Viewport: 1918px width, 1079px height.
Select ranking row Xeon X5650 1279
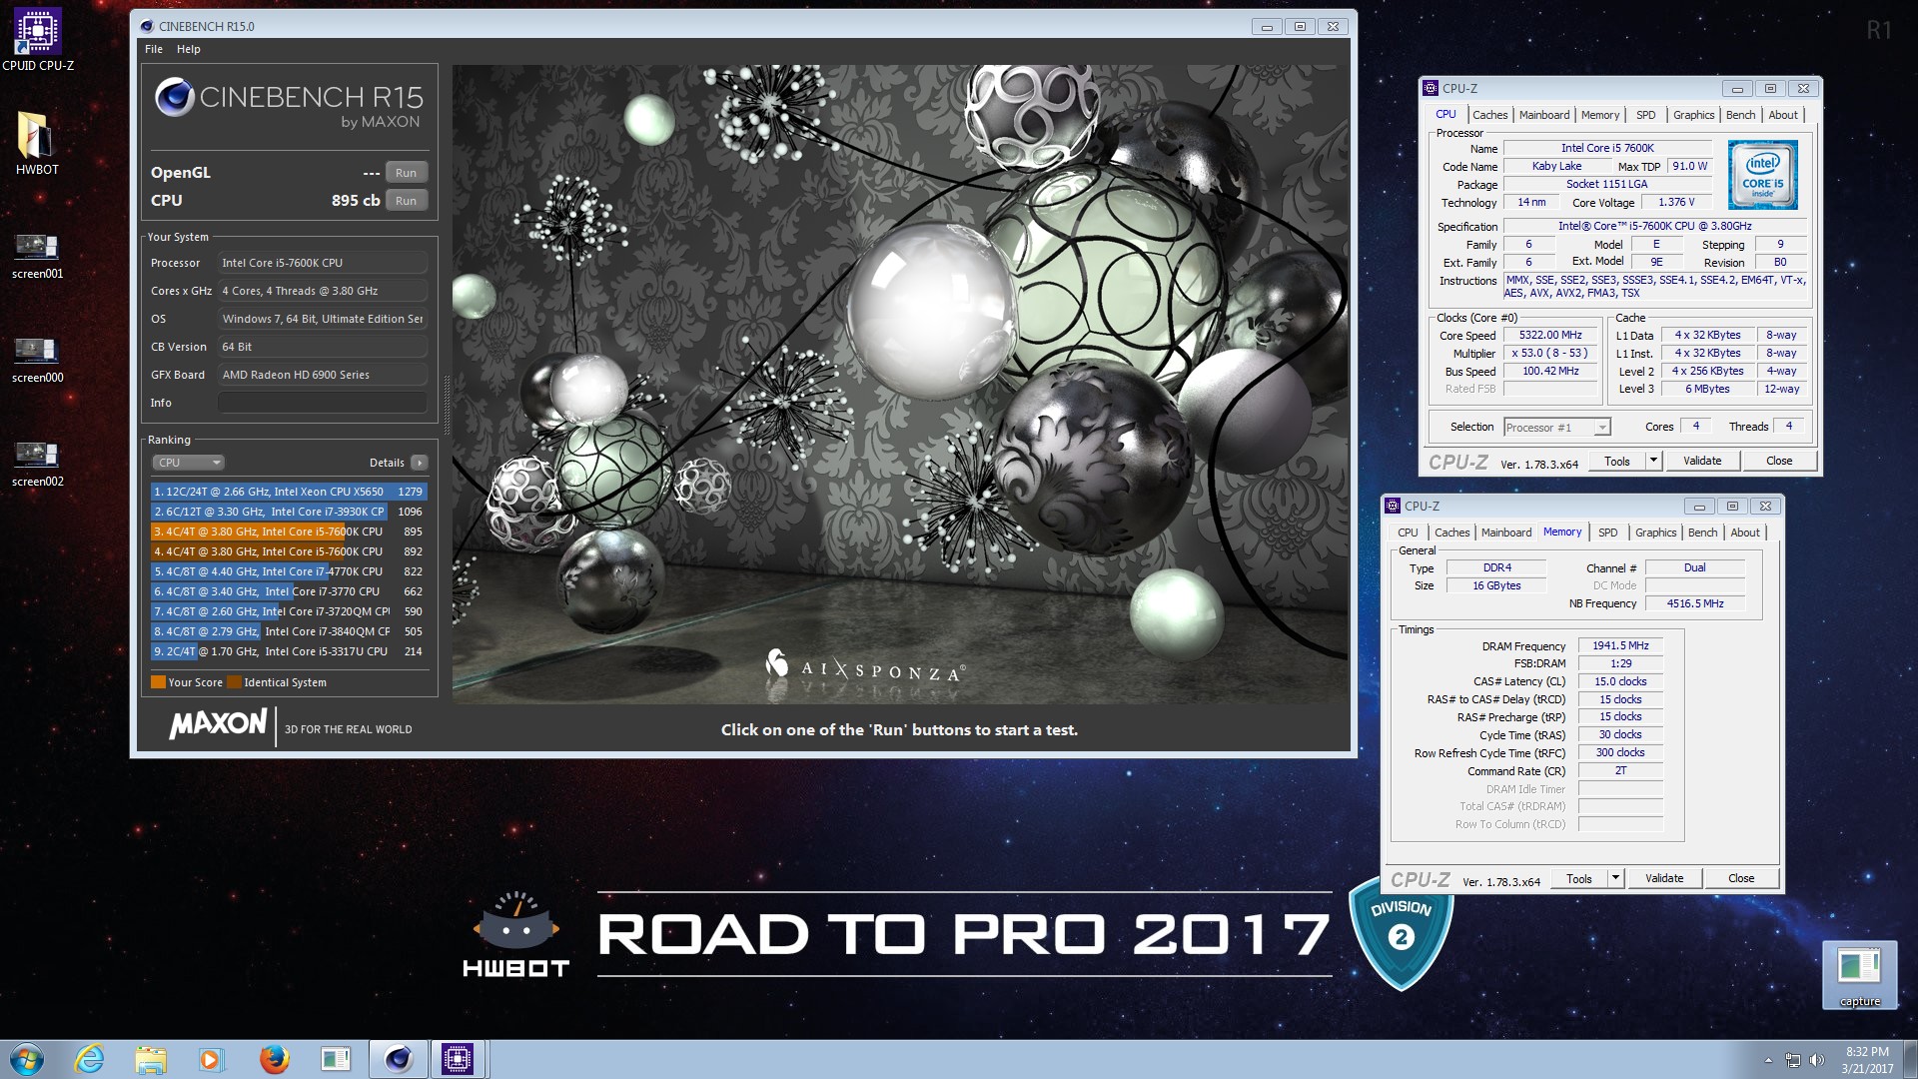(x=289, y=492)
